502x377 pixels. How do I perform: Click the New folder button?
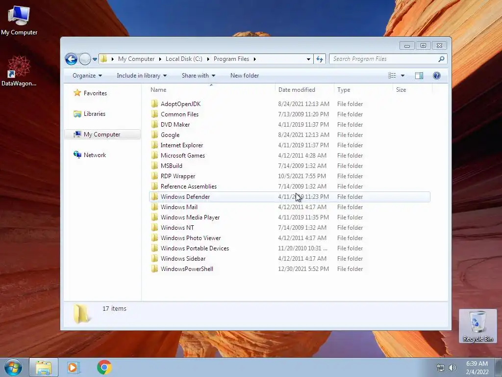(245, 76)
